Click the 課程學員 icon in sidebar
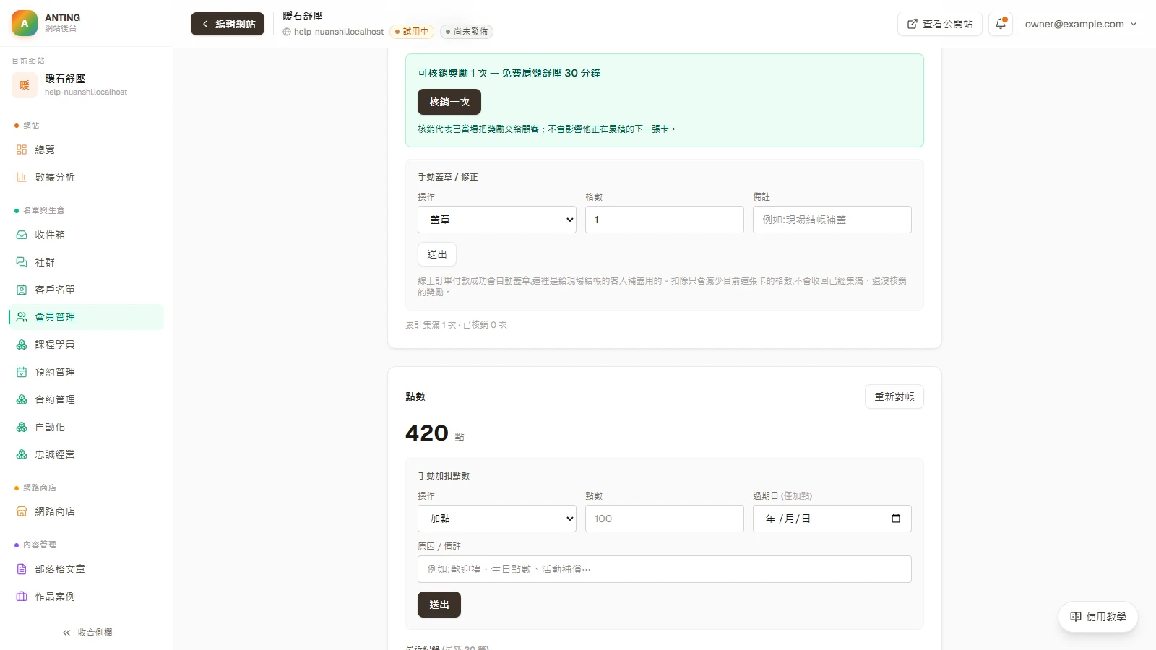This screenshot has height=650, width=1156. (22, 344)
